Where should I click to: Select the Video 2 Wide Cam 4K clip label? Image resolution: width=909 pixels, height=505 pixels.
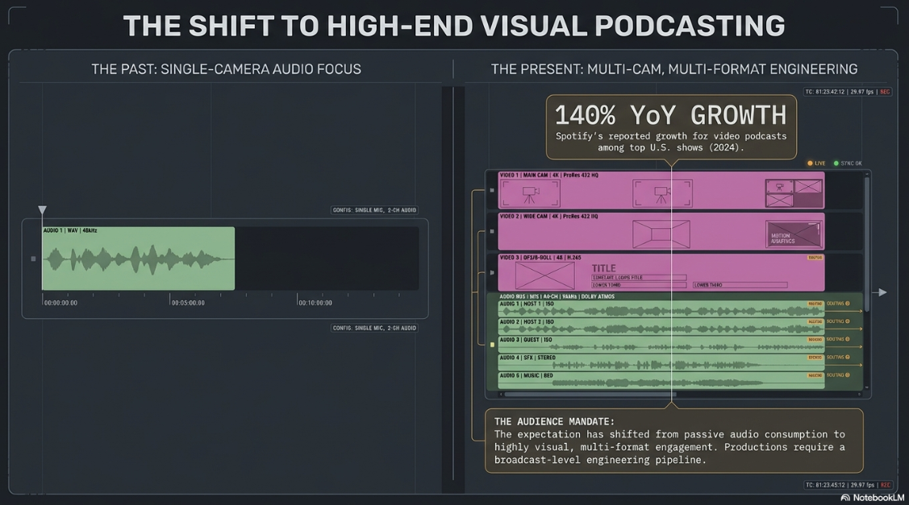click(549, 216)
